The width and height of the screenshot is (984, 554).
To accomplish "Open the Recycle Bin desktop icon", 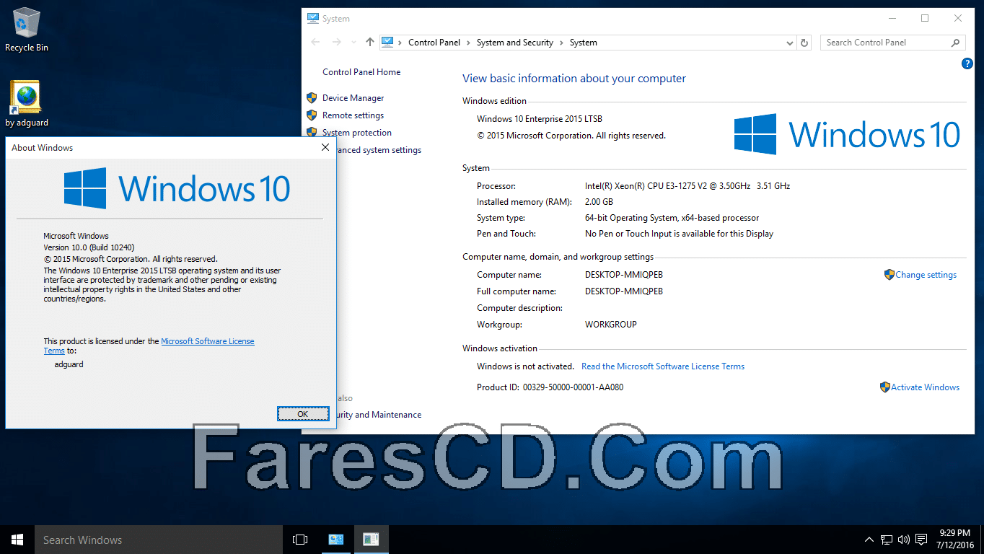I will tap(27, 30).
